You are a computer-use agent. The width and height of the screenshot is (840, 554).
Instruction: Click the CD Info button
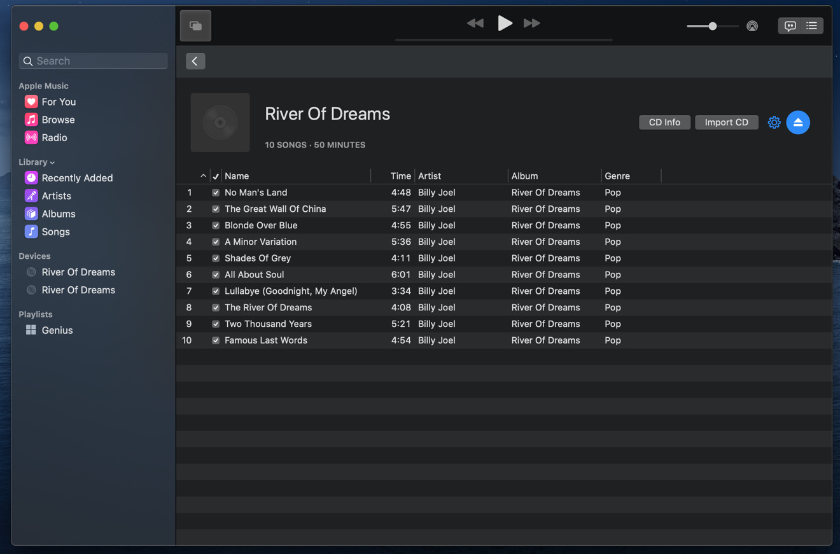click(664, 122)
